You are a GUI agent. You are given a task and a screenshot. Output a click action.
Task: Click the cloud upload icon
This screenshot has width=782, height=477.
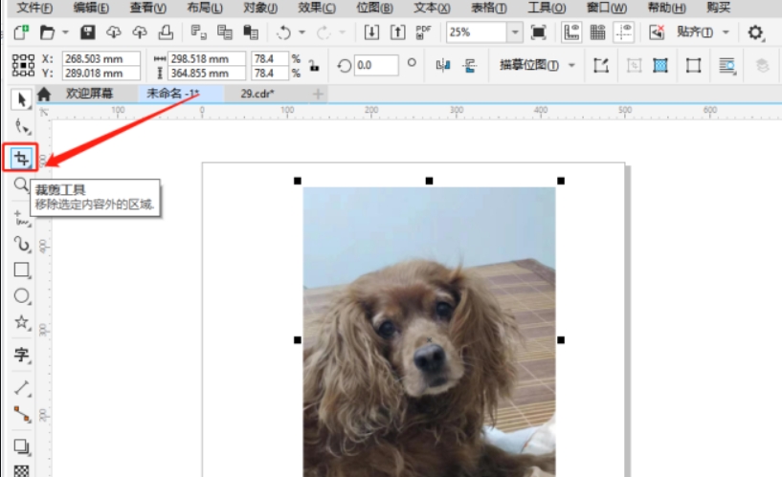[x=140, y=33]
